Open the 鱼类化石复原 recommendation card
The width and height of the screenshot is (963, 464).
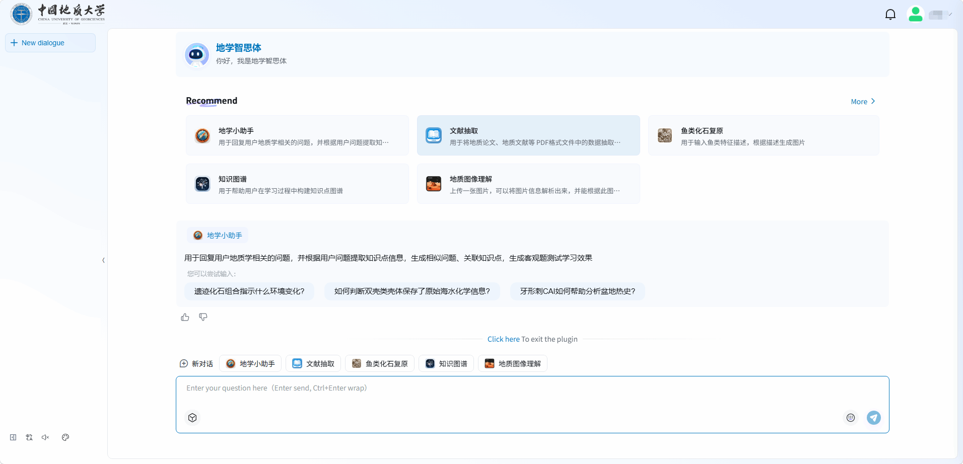coord(763,135)
